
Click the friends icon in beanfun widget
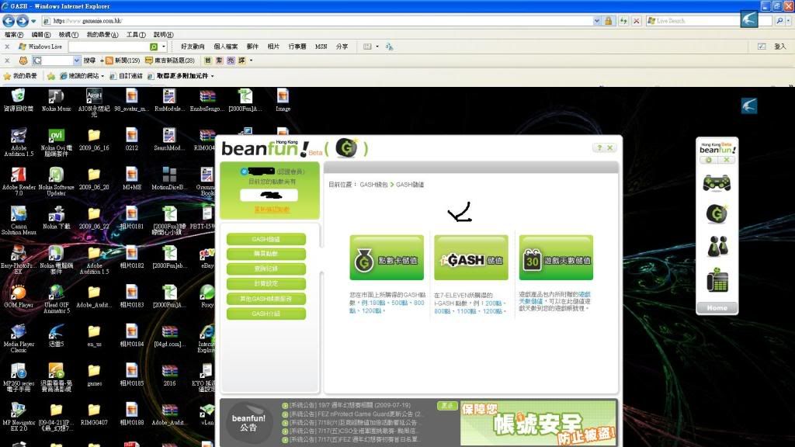(x=717, y=247)
